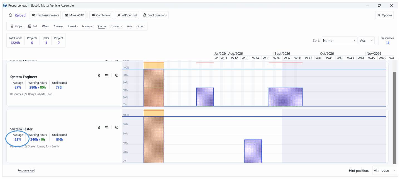Open info icon for System Tester

click(x=117, y=127)
